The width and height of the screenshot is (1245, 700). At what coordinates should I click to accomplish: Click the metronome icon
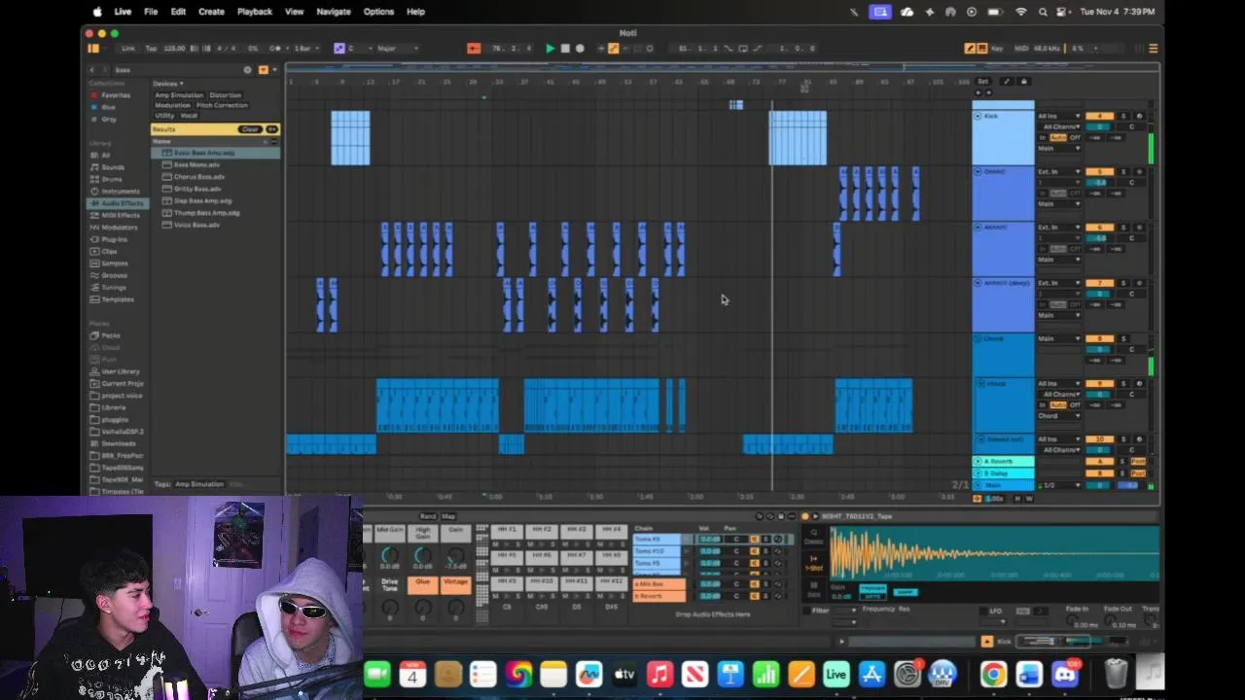[275, 48]
